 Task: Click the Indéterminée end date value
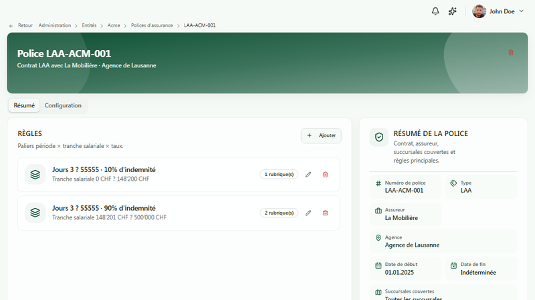point(478,273)
